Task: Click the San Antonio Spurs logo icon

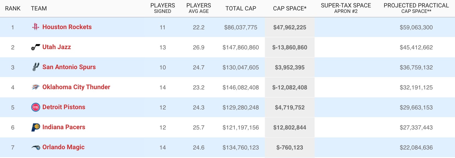Action: tap(35, 67)
